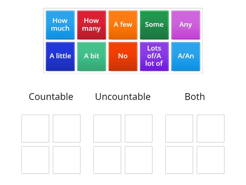Click the first empty box under Both
Viewport: 246px width, 185px height.
click(x=179, y=129)
